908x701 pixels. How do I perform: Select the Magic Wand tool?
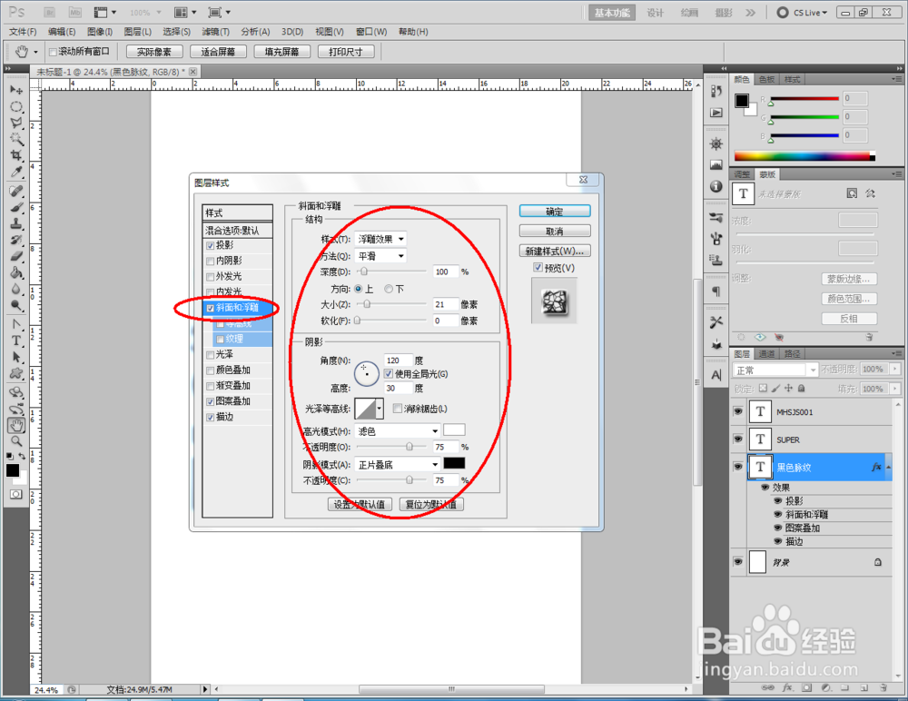click(x=16, y=139)
